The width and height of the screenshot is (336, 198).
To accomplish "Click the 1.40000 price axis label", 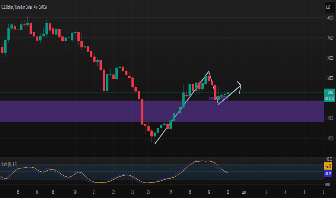I will (x=330, y=18).
